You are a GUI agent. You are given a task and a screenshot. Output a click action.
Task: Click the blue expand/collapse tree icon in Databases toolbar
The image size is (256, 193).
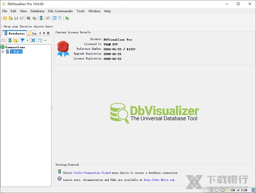pyautogui.click(x=33, y=40)
